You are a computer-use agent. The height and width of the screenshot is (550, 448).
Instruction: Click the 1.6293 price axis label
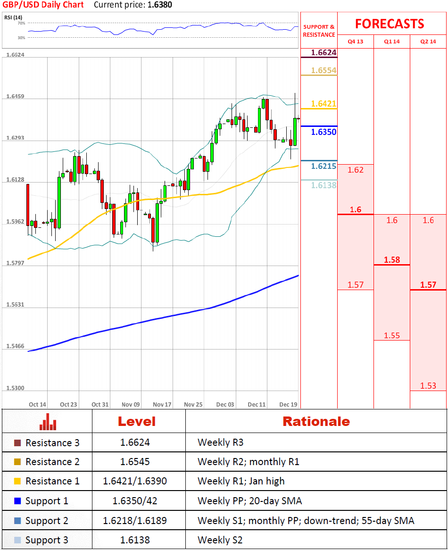pyautogui.click(x=16, y=138)
